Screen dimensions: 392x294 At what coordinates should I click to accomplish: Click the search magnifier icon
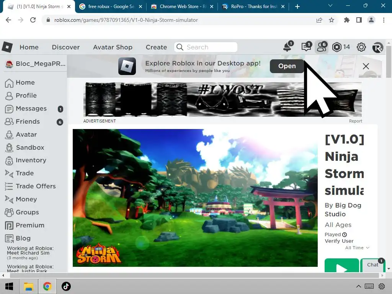180,47
